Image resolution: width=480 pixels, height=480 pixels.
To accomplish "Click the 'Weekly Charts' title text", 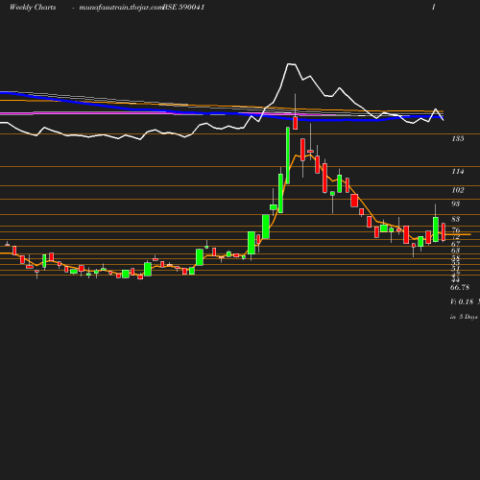I will [33, 7].
